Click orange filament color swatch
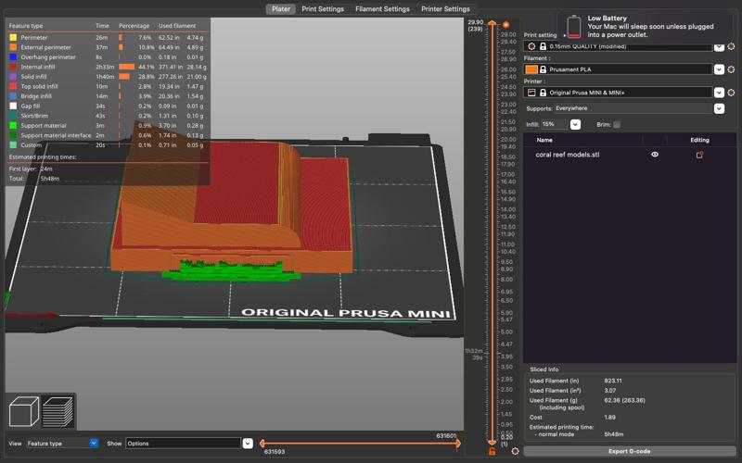The height and width of the screenshot is (463, 742). [531, 69]
